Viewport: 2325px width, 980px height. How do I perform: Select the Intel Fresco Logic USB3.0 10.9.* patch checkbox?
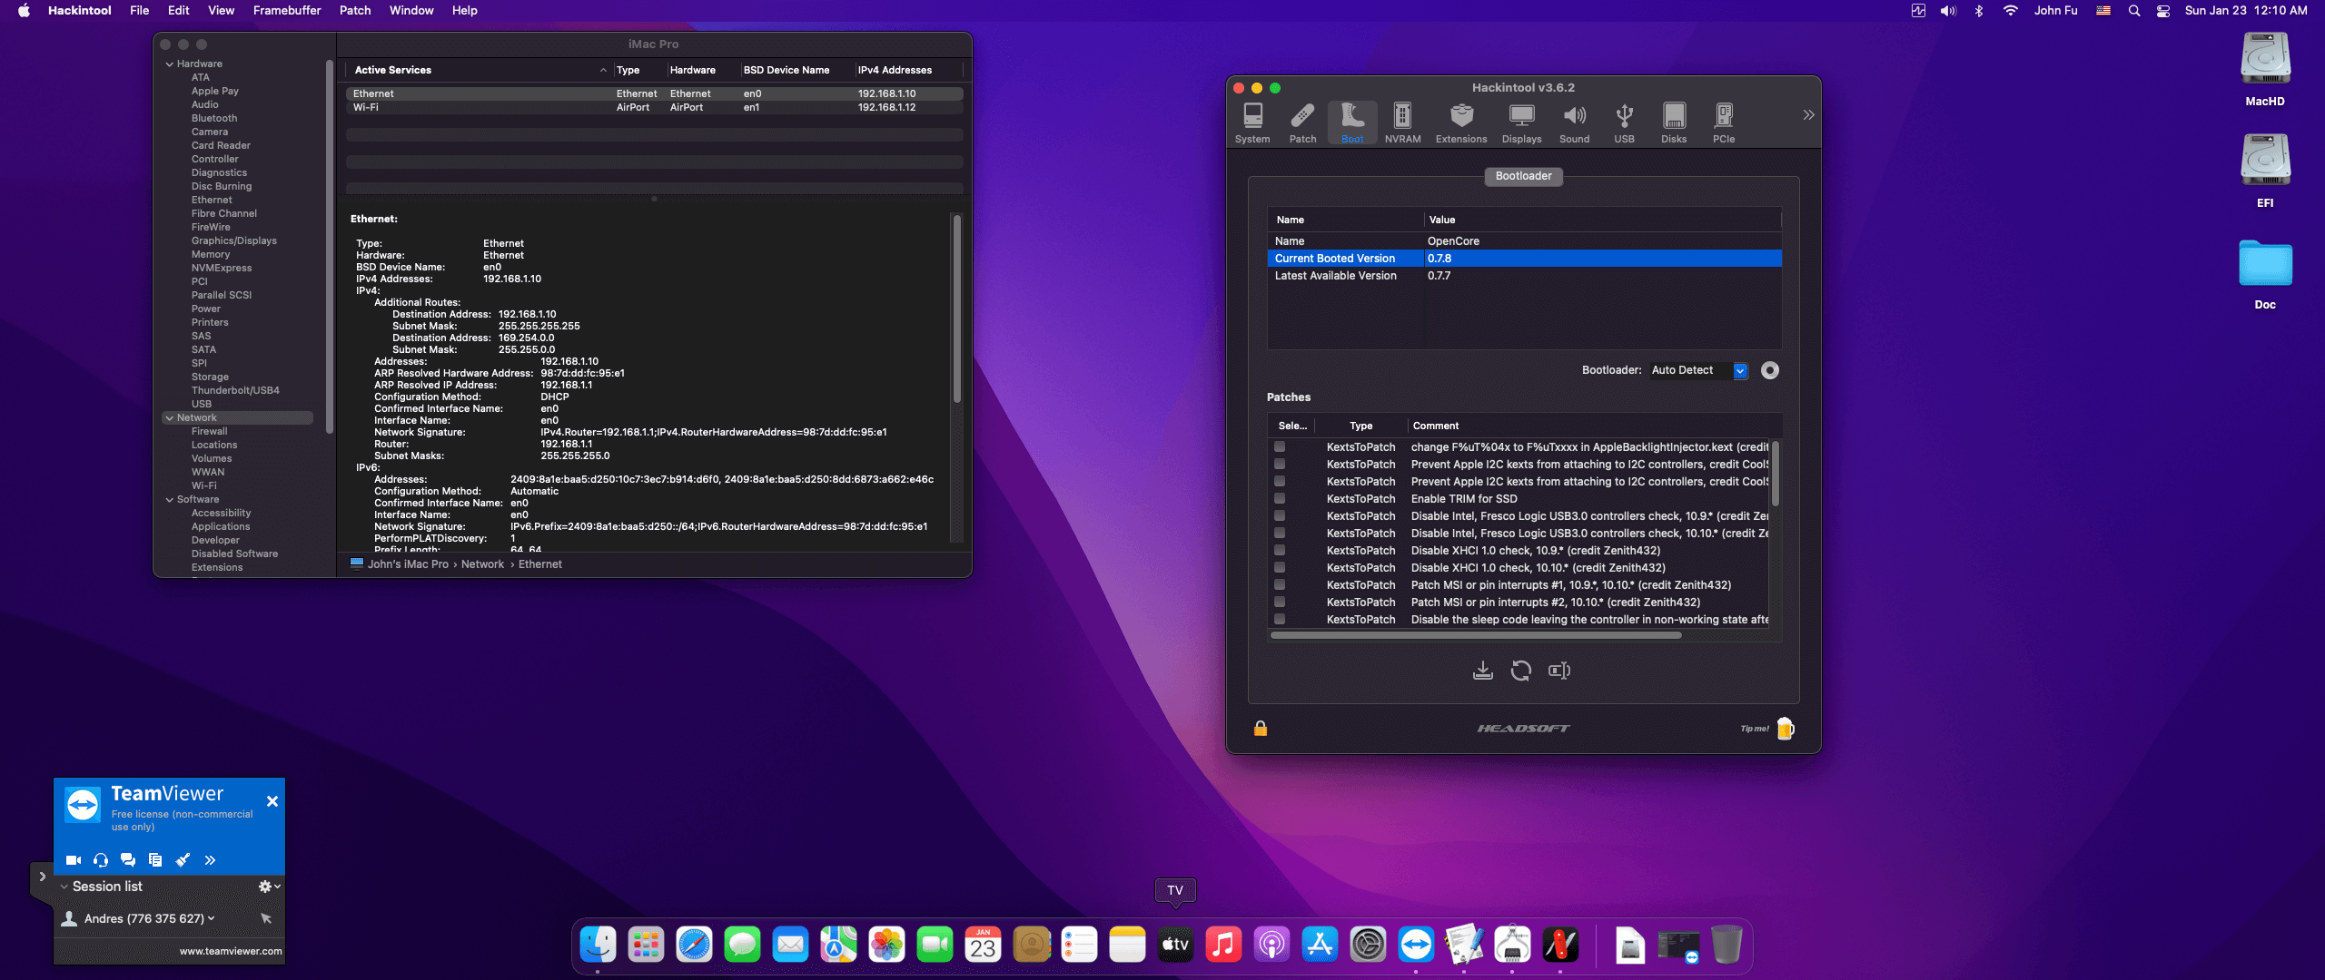click(1280, 515)
